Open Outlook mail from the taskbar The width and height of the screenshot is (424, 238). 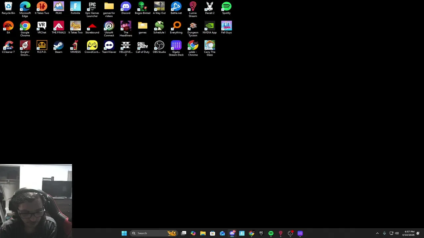click(x=222, y=233)
